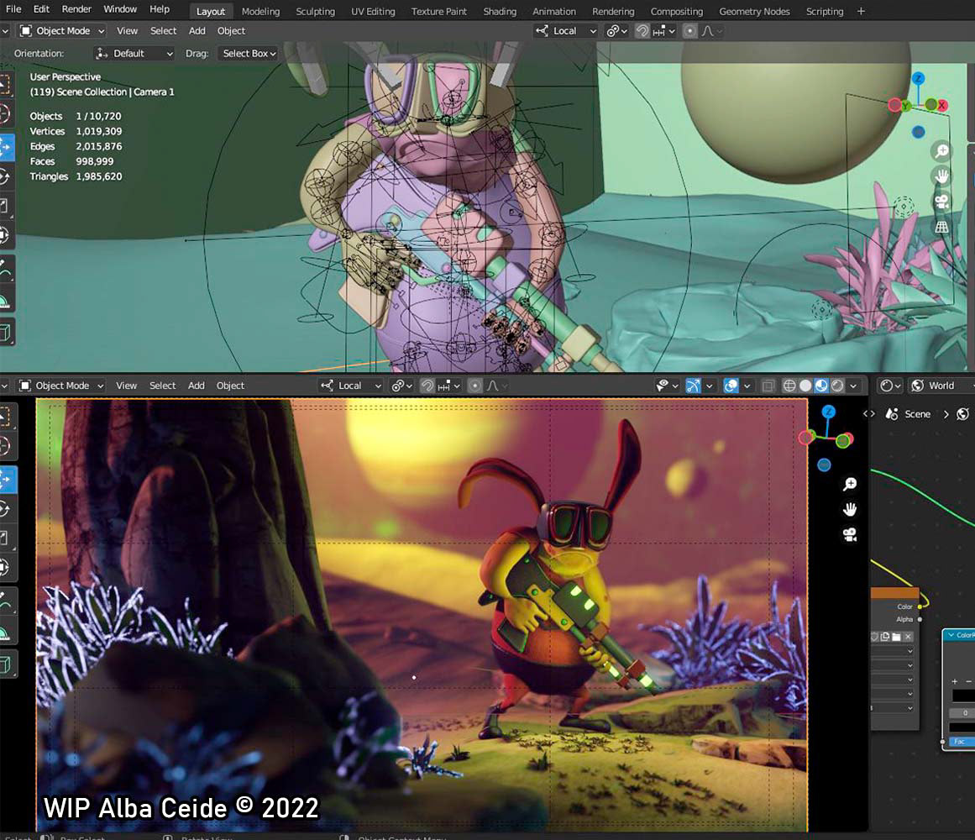Click blue Z axis on upper viewport gizmo

pyautogui.click(x=919, y=78)
